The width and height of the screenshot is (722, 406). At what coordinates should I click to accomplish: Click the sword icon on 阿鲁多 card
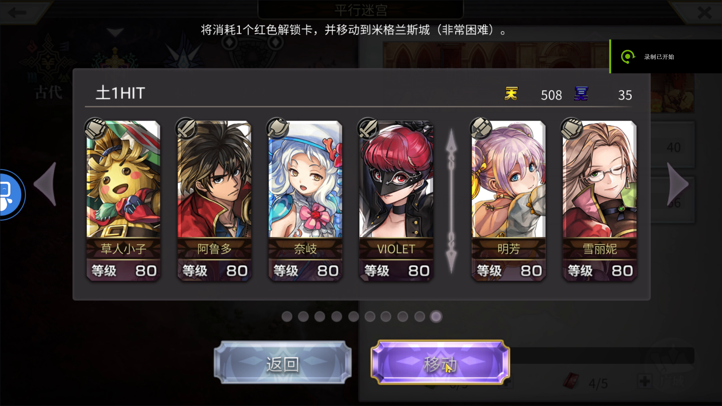coord(186,129)
